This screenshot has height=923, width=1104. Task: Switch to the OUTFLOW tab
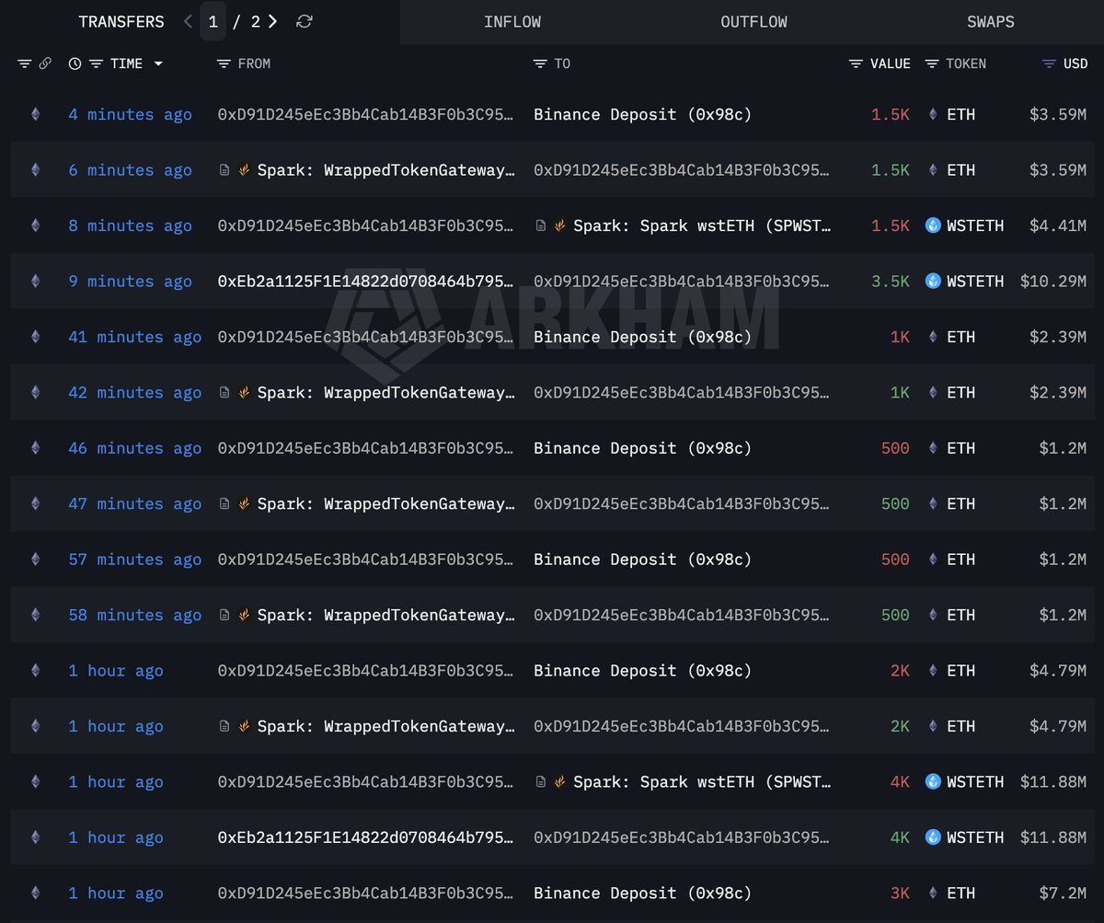click(x=753, y=20)
